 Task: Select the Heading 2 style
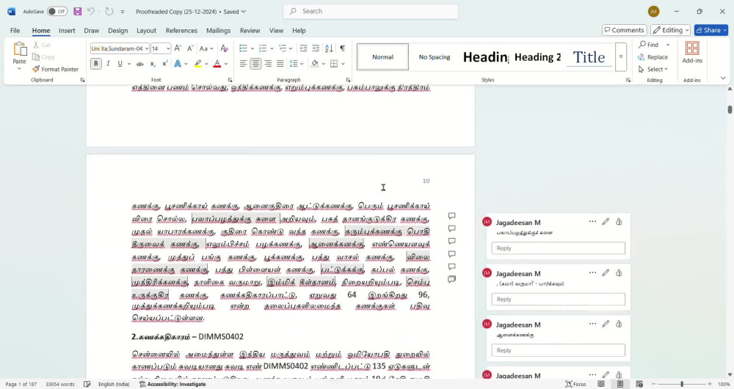tap(537, 57)
